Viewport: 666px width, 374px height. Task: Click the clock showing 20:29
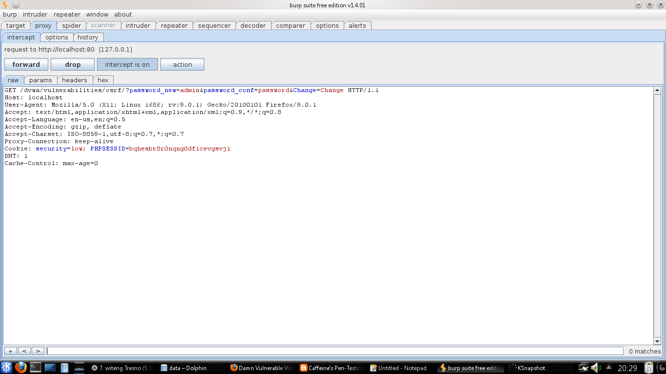point(627,368)
